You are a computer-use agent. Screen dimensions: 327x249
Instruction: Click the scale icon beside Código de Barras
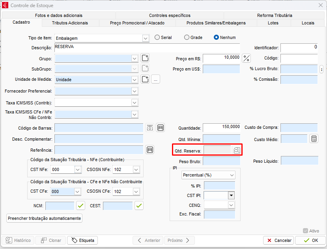[x=150, y=128]
